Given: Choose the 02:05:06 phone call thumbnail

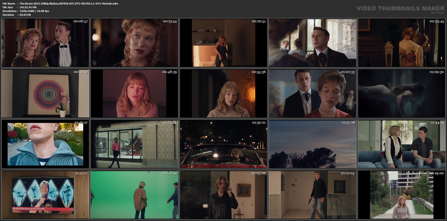Looking at the screenshot, I should pos(223,195).
